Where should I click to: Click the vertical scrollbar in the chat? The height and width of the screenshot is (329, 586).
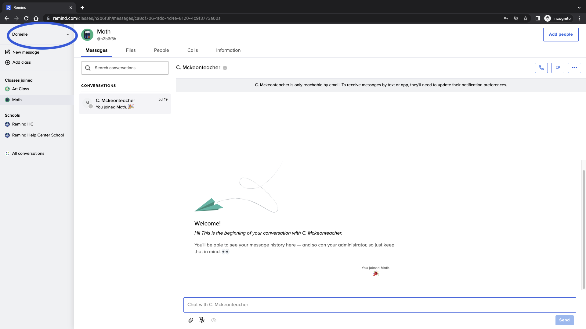pos(584,228)
